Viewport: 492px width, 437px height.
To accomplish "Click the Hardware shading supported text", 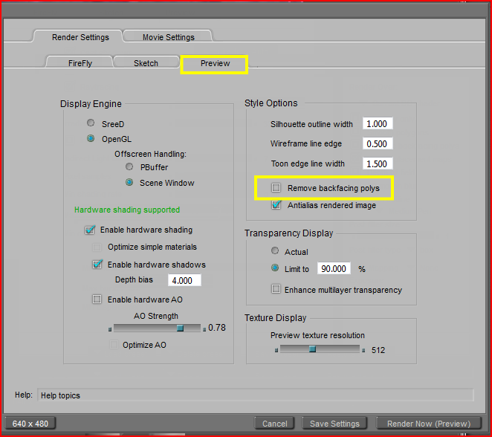I will click(x=127, y=210).
